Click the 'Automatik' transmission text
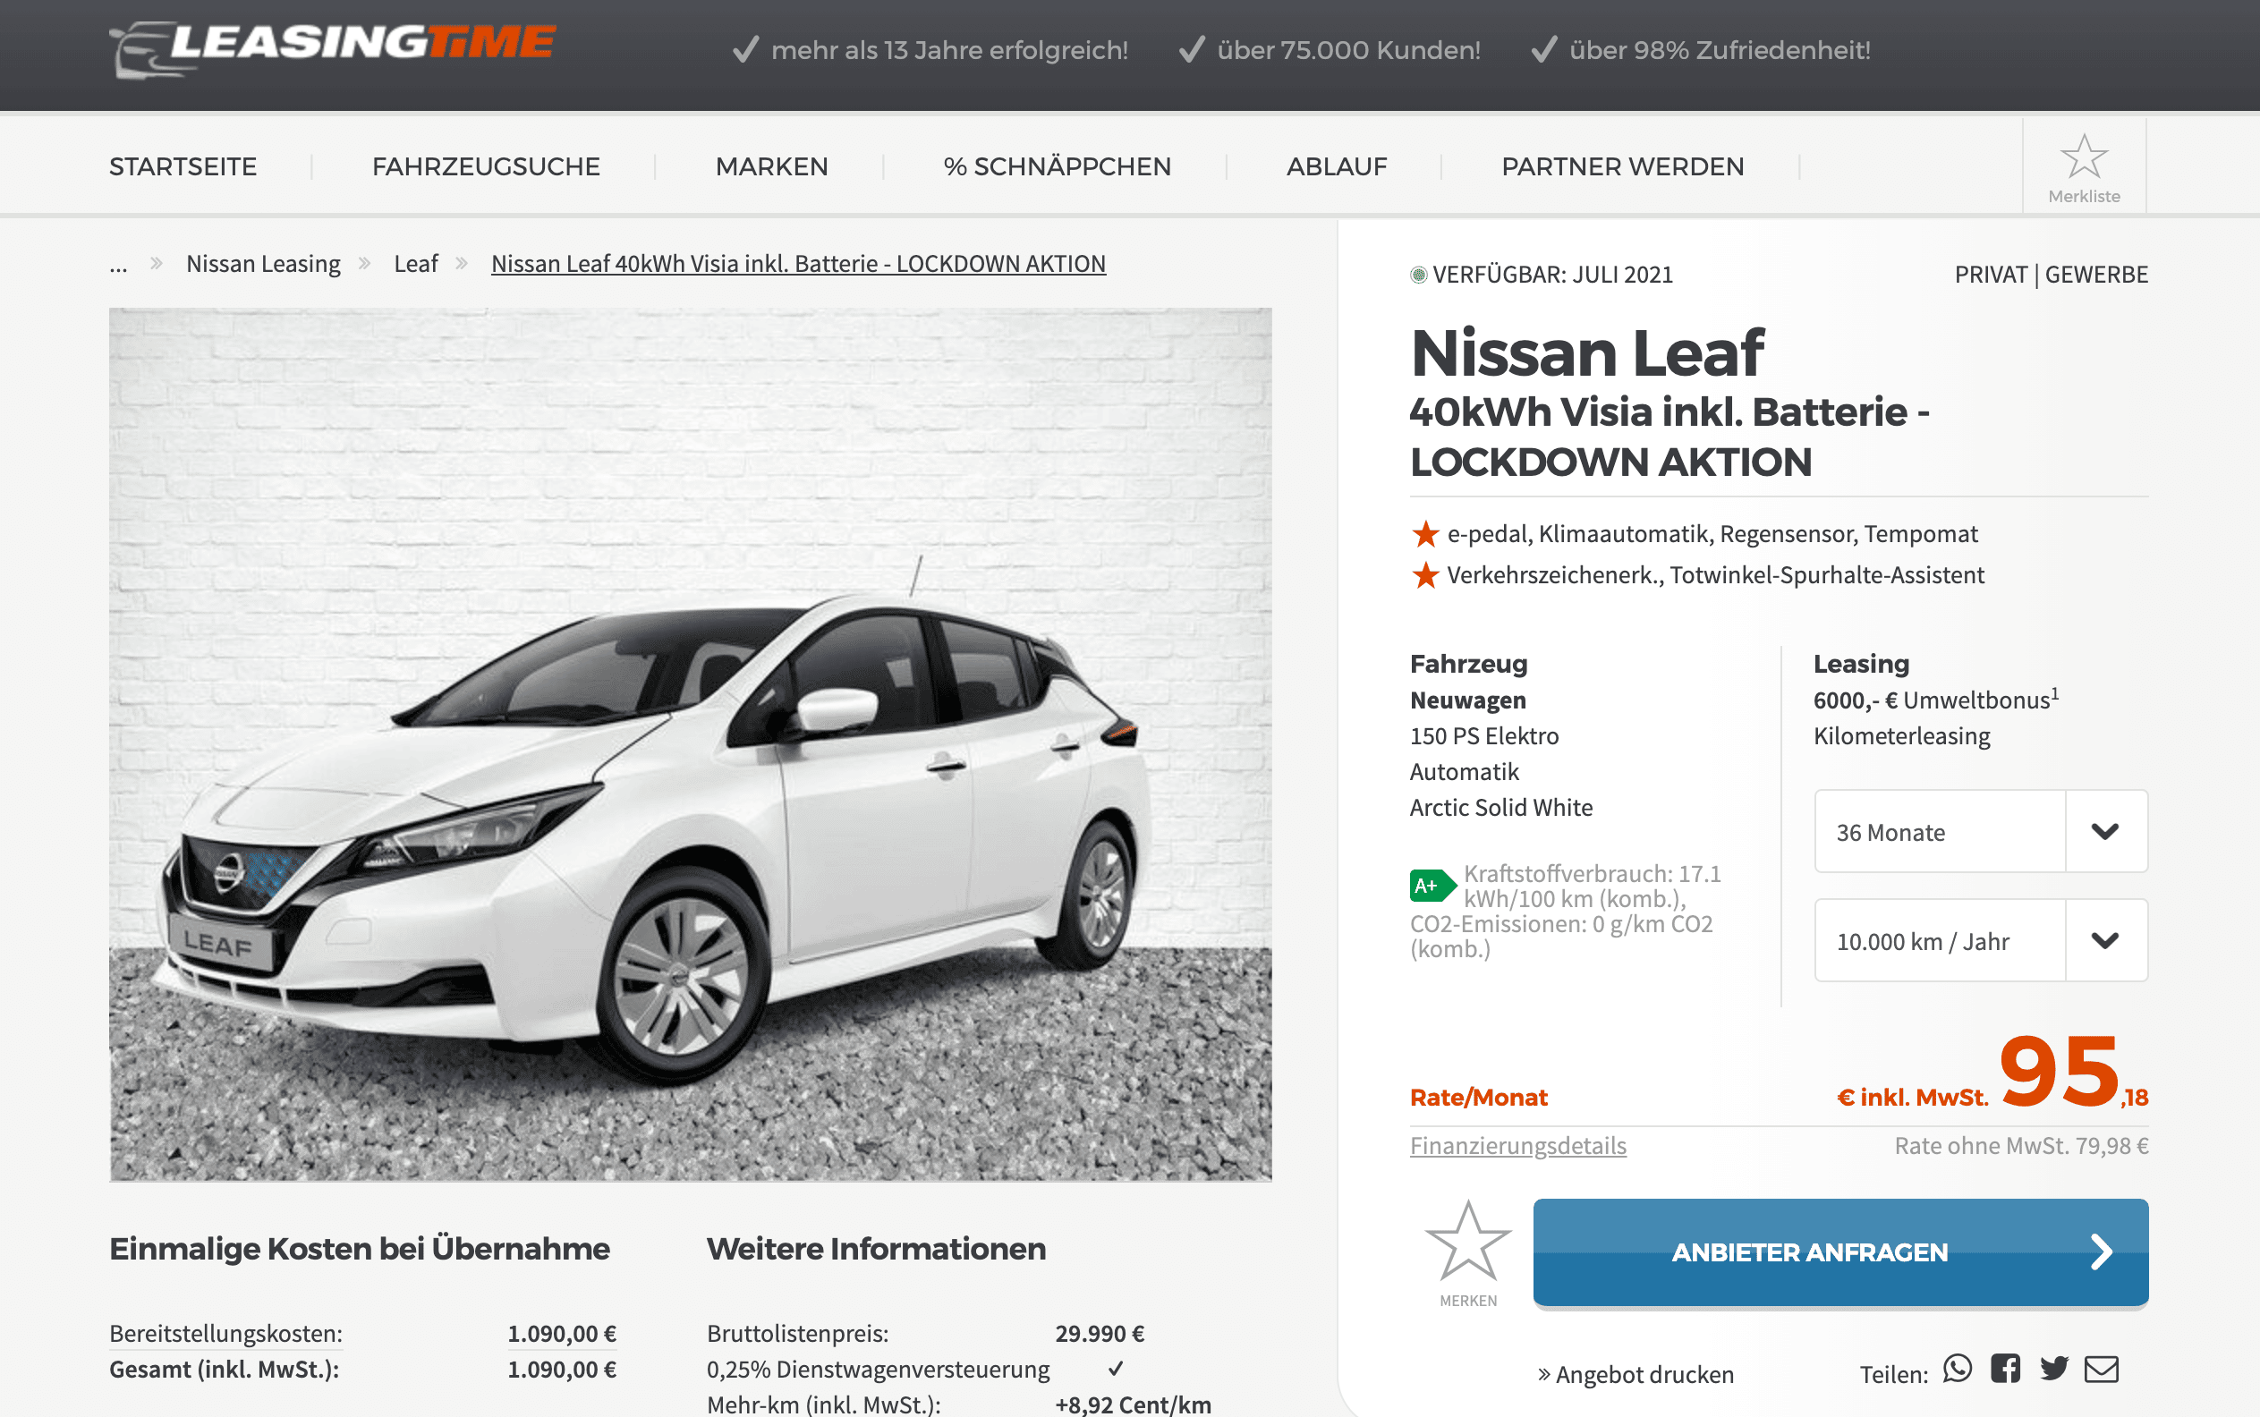 coord(1465,772)
